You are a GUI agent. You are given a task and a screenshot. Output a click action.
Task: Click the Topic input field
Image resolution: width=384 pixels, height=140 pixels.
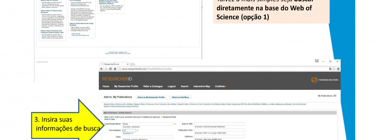148,137
